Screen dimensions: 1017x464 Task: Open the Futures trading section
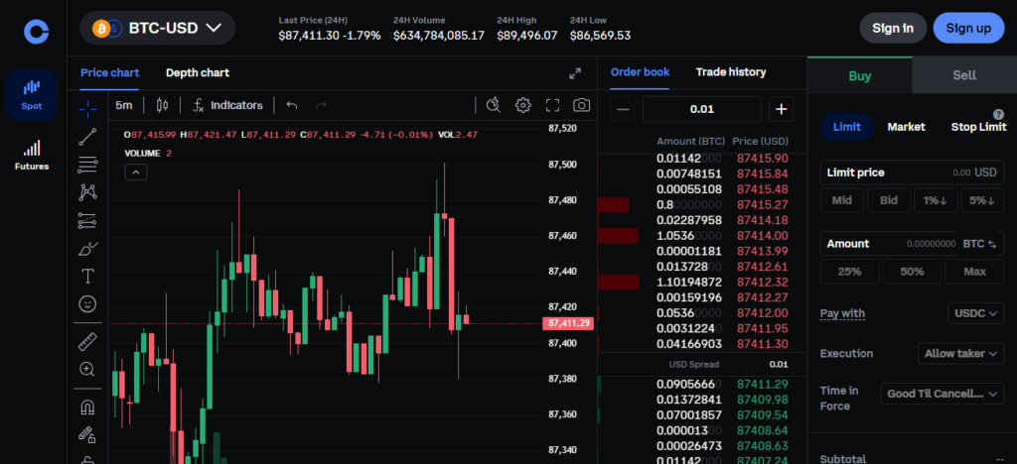(32, 156)
